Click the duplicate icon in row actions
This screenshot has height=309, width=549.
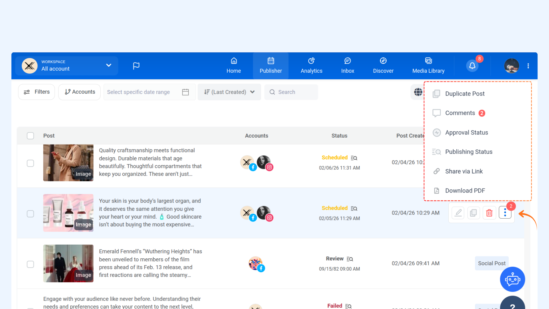(x=474, y=213)
